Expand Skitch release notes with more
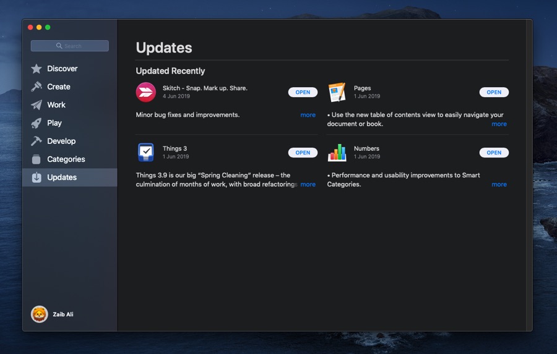The width and height of the screenshot is (557, 354). [308, 115]
